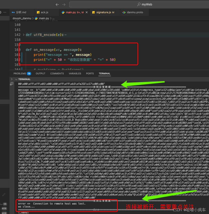The width and height of the screenshot is (209, 214).
Task: Click the douyin_danmu breadcrumb folder
Action: click(22, 18)
